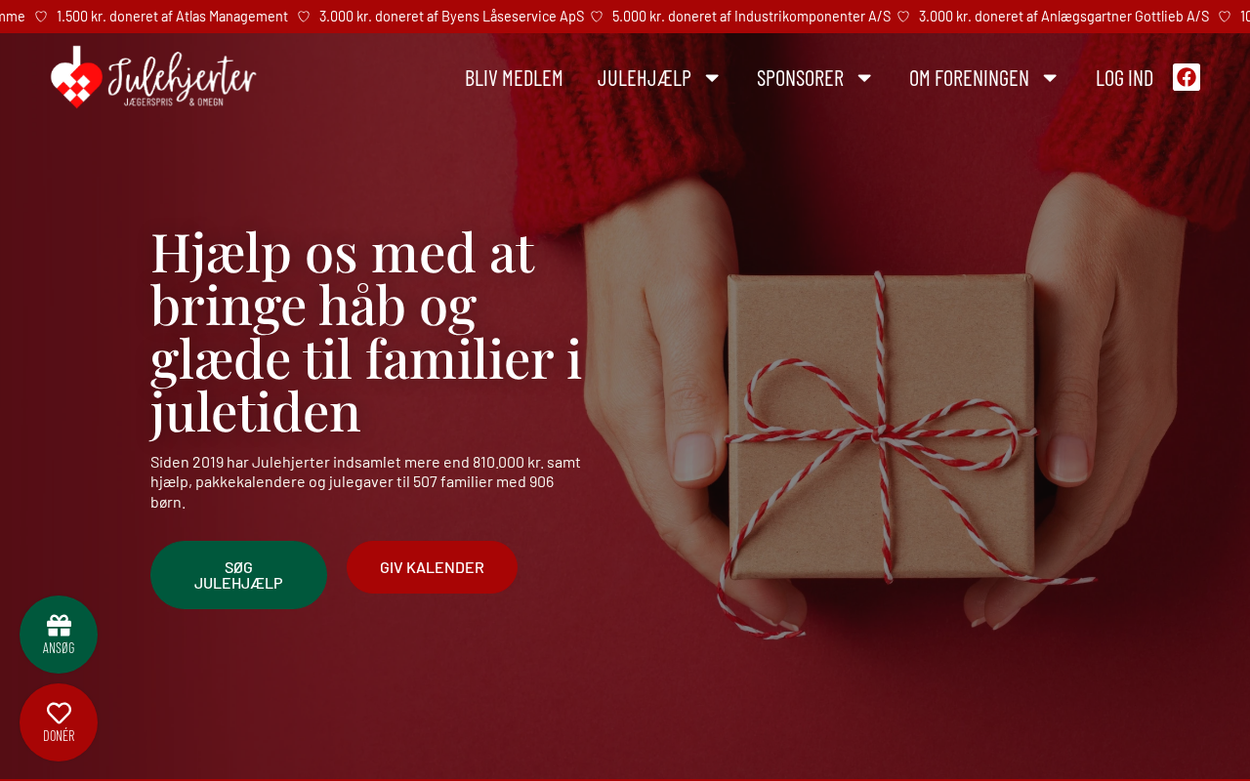This screenshot has width=1250, height=781.
Task: Select the Sponsorer menu label
Action: [800, 78]
